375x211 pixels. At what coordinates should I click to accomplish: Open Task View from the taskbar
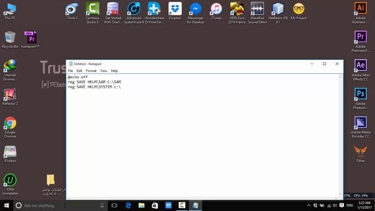[x=114, y=206]
